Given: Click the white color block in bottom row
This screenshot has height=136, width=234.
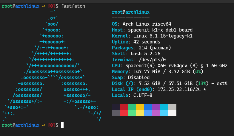Looking at the screenshot, I should click(x=173, y=113).
